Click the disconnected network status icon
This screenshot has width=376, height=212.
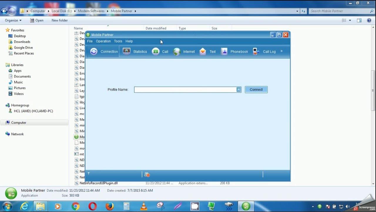point(147,175)
